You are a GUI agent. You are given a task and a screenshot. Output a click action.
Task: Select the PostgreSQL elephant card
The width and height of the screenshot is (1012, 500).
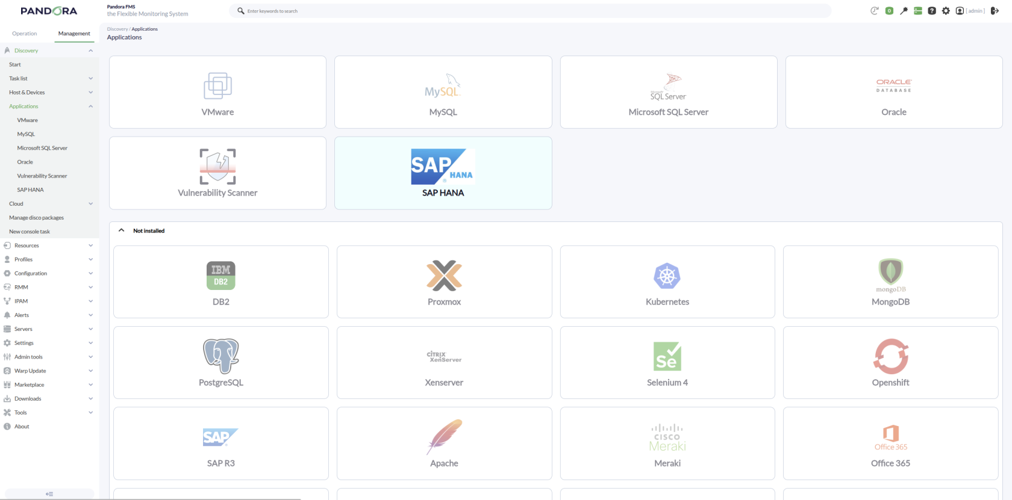(221, 362)
